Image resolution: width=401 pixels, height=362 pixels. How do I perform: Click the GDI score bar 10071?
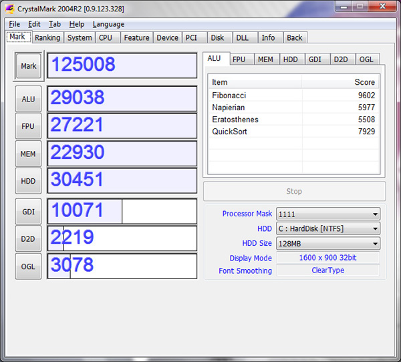coord(122,211)
